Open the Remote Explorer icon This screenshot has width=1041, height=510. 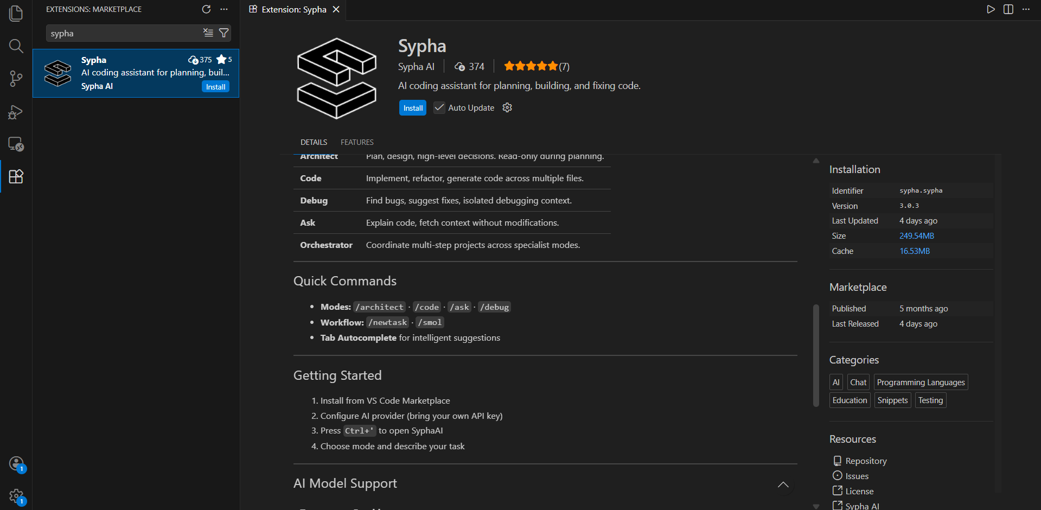pyautogui.click(x=16, y=144)
